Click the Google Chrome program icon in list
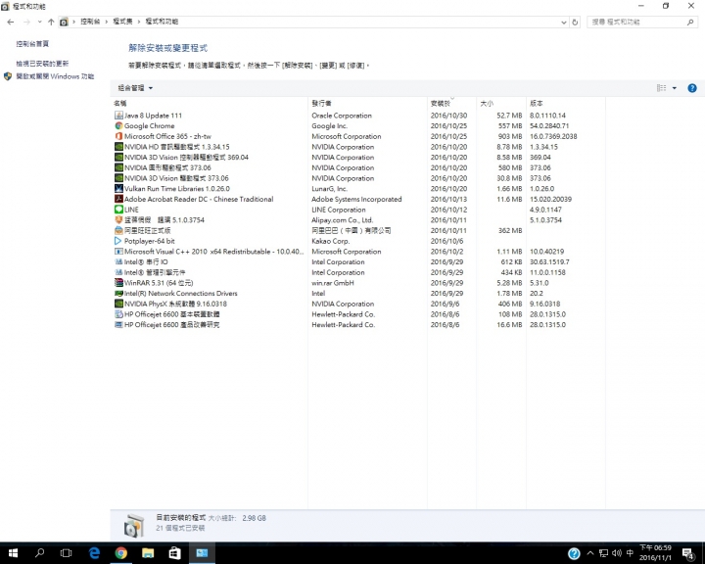Screen dimensions: 705x564 click(118, 126)
